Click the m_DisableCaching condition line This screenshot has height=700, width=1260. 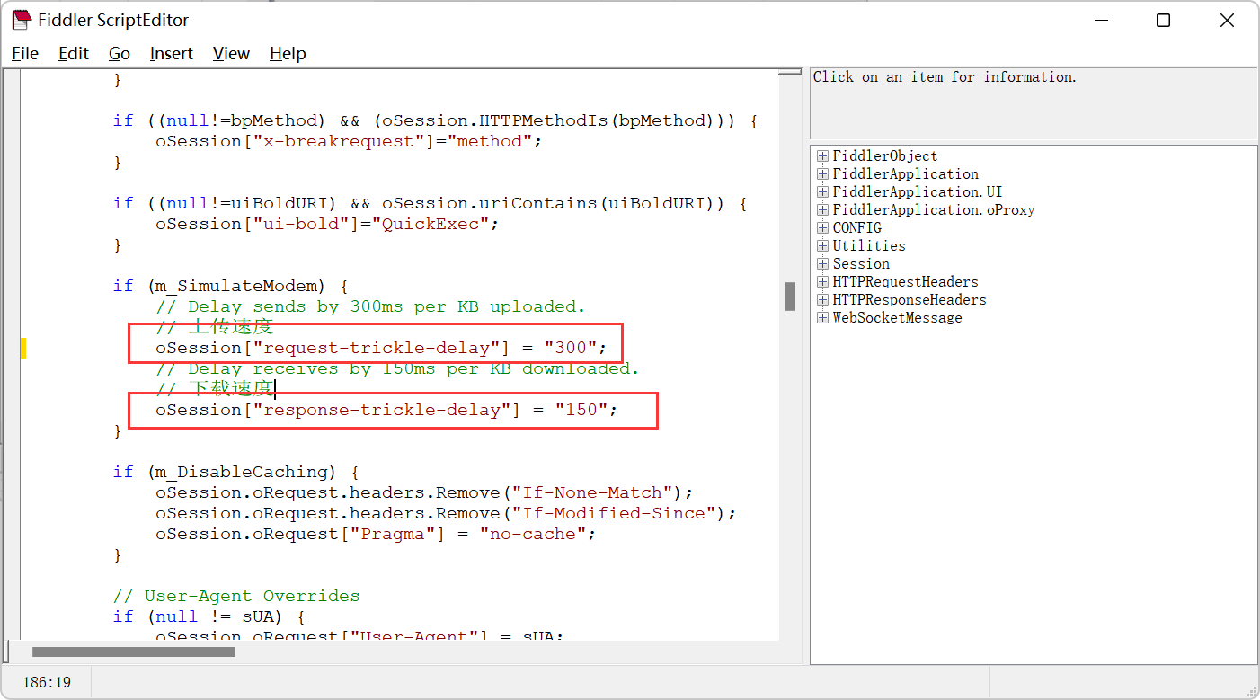236,472
